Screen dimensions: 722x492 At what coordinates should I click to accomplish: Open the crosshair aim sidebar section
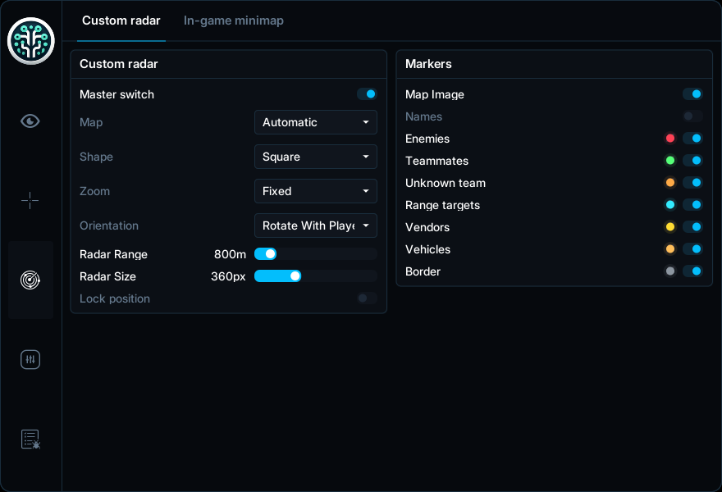click(30, 200)
